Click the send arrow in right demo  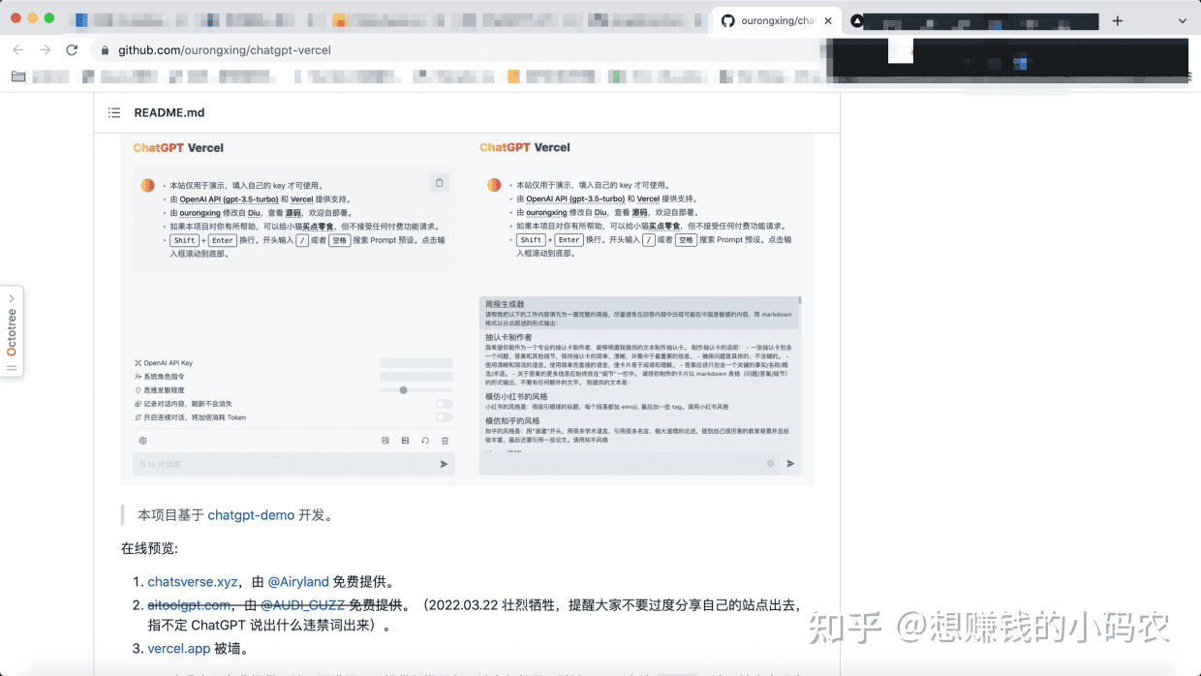coord(790,464)
